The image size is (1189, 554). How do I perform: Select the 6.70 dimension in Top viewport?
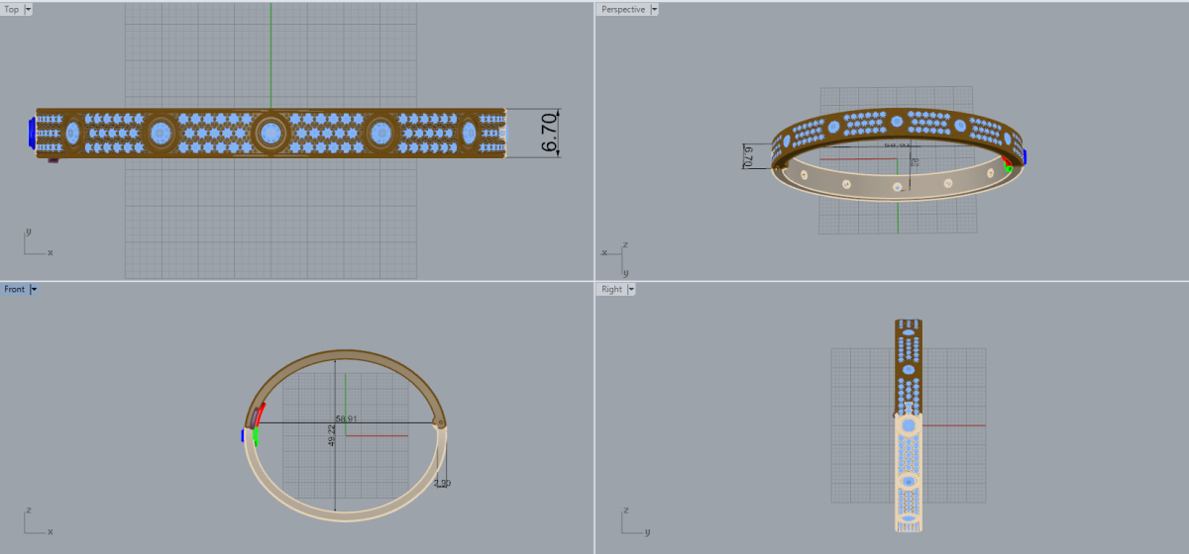[550, 133]
